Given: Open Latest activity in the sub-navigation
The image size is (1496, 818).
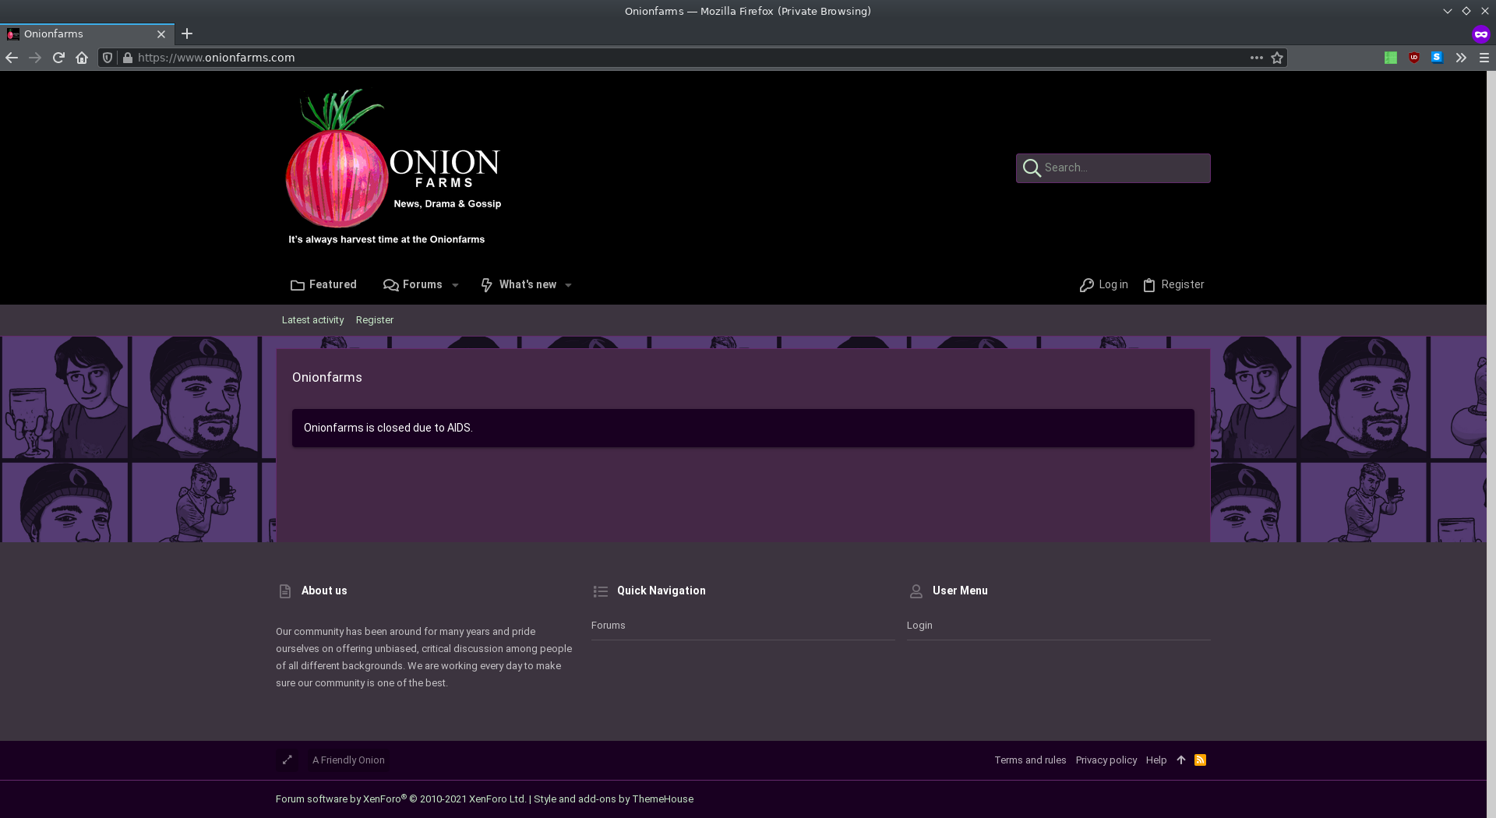Looking at the screenshot, I should 312,320.
